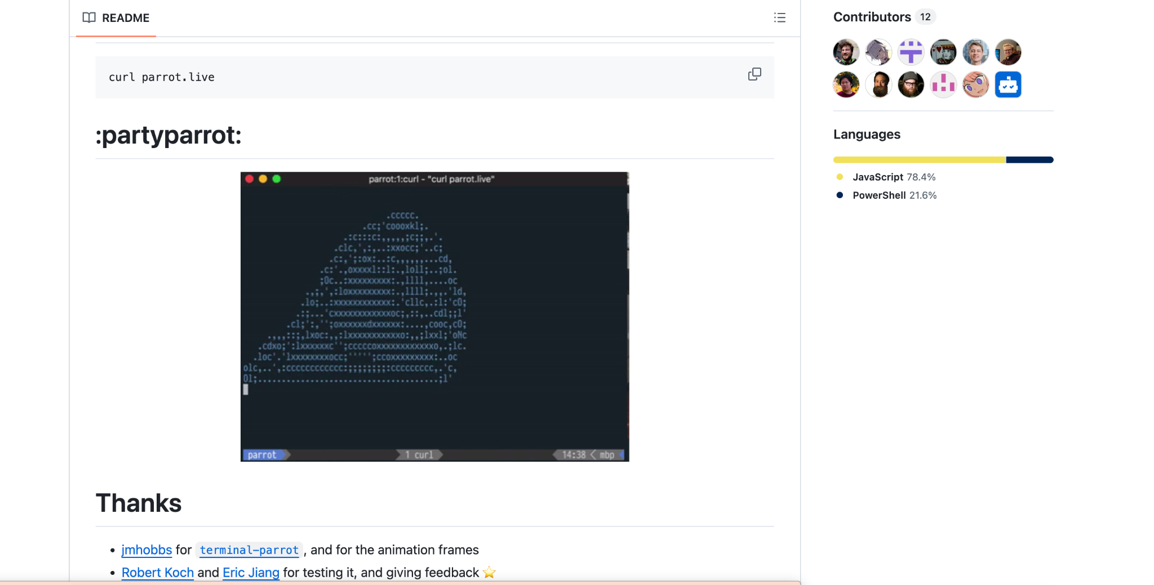This screenshot has height=585, width=1154.
Task: Click the :partyparrot: heading
Action: tap(168, 135)
